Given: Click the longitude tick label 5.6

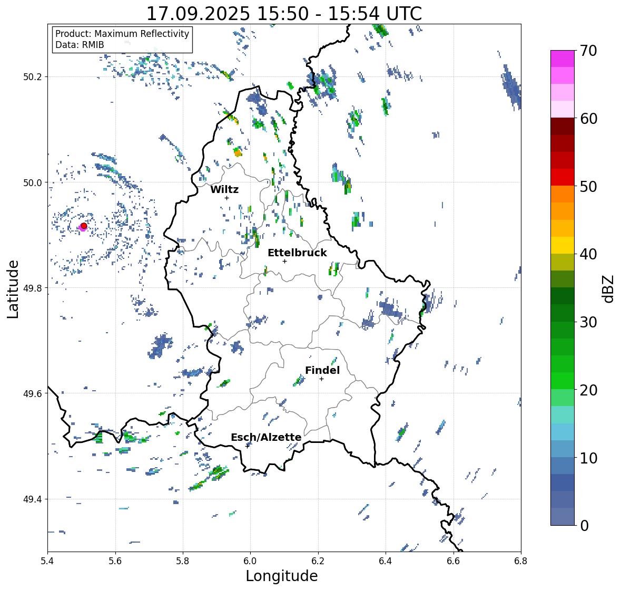Looking at the screenshot, I should click(115, 561).
